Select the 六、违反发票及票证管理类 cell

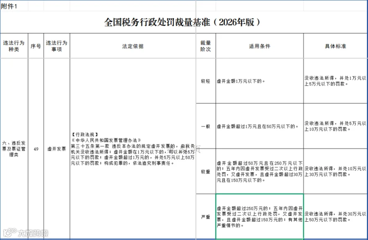click(14, 149)
